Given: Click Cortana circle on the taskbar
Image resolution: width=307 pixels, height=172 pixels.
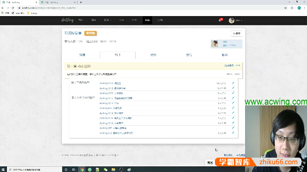Looking at the screenshot, I should pos(66,169).
